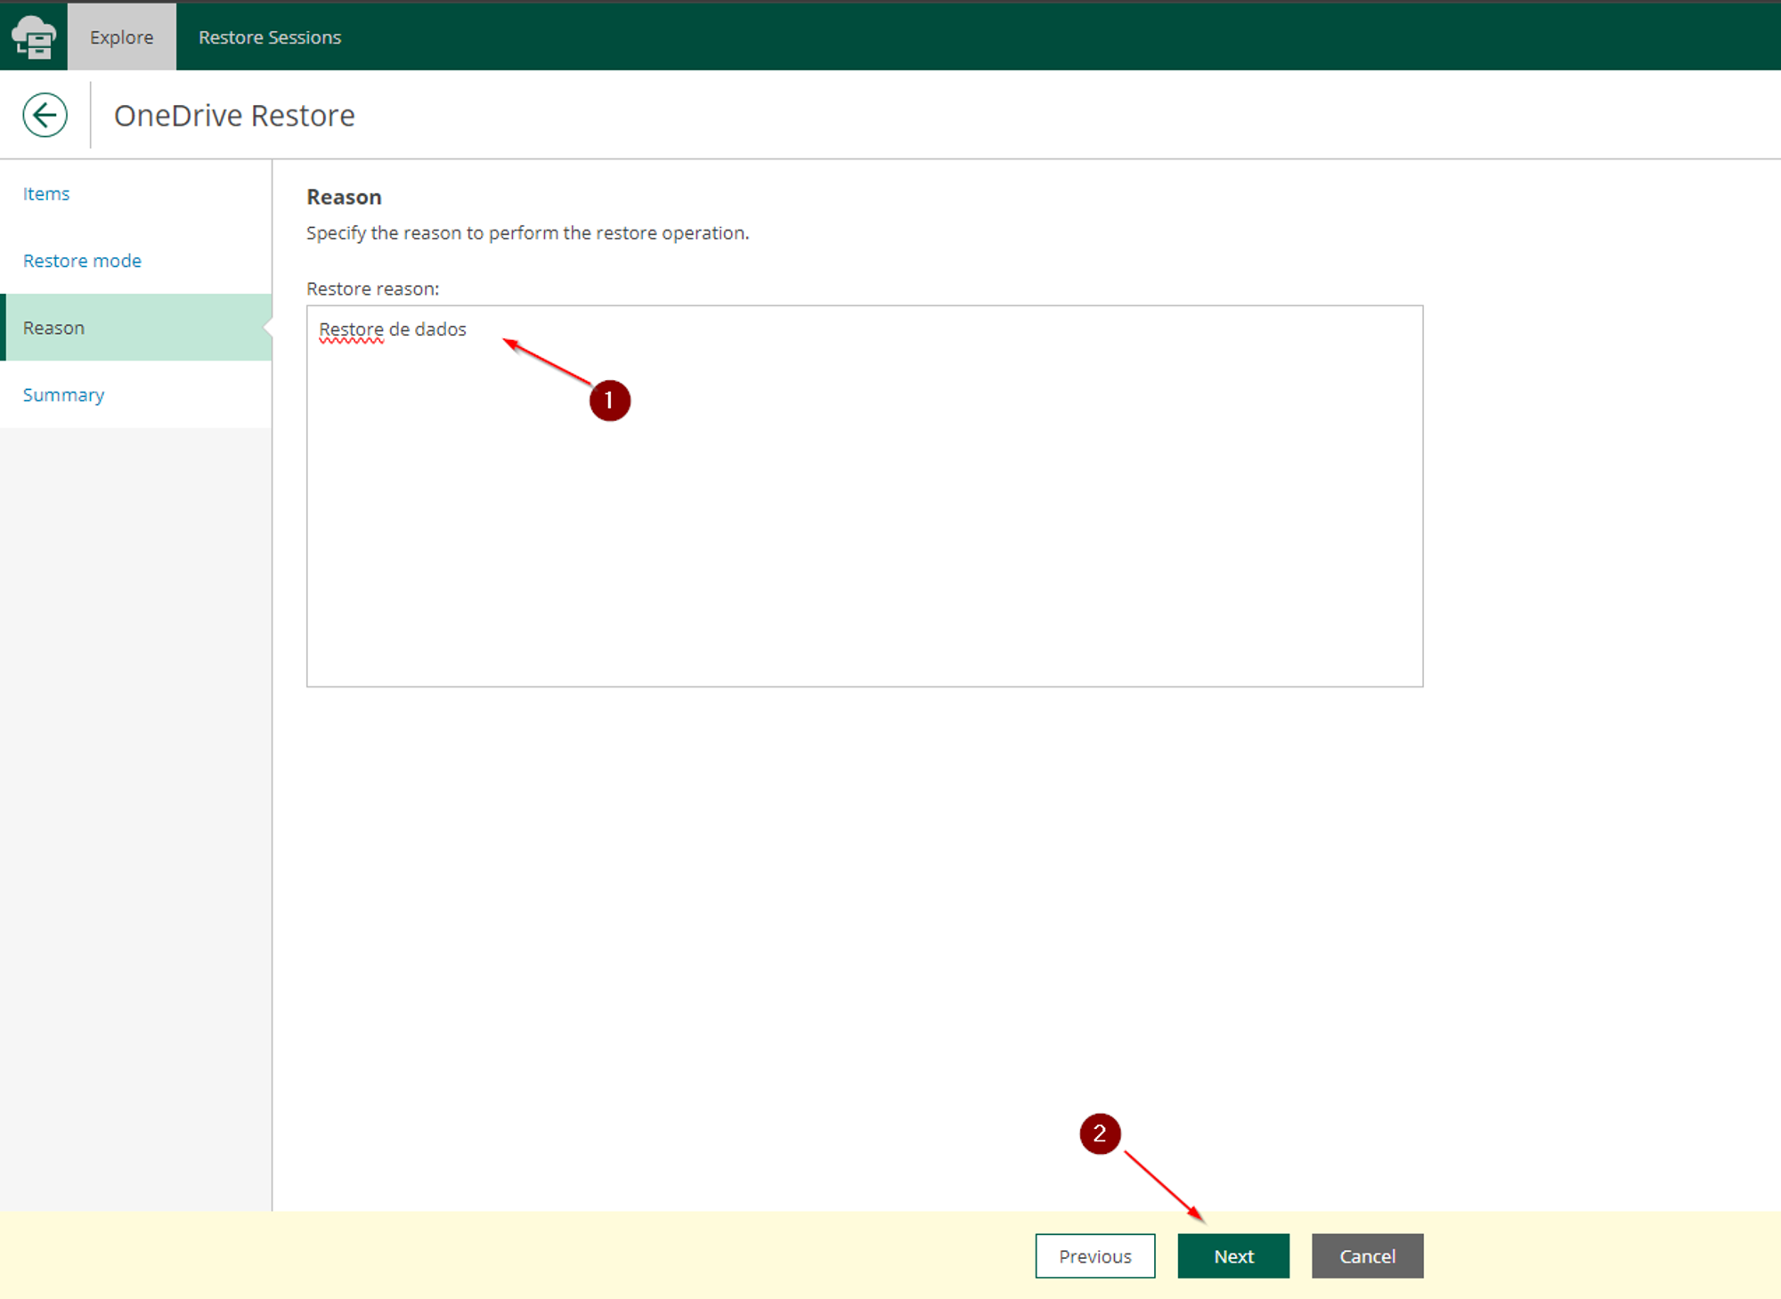
Task: Switch to the Explore tab
Action: coord(122,37)
